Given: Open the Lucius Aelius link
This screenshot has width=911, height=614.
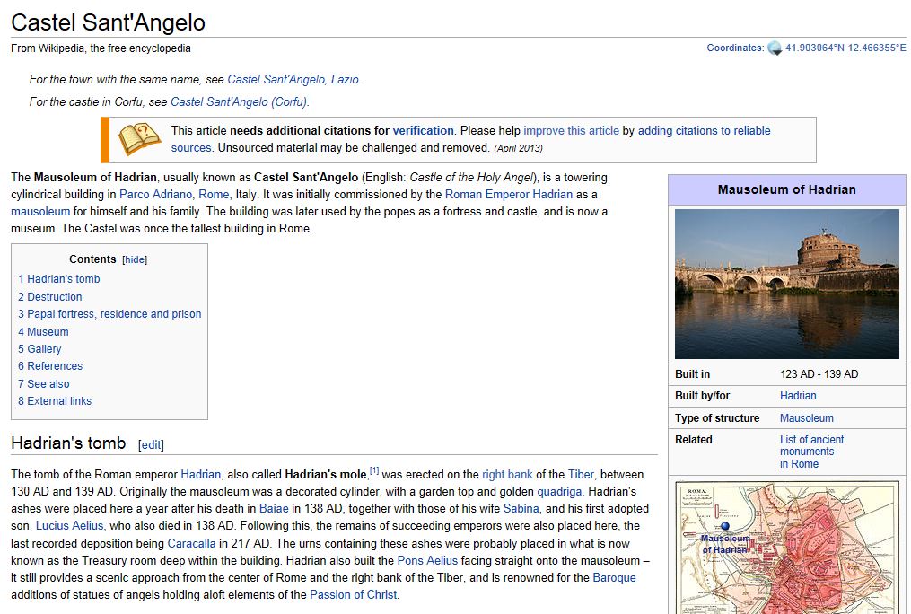Looking at the screenshot, I should (x=70, y=526).
